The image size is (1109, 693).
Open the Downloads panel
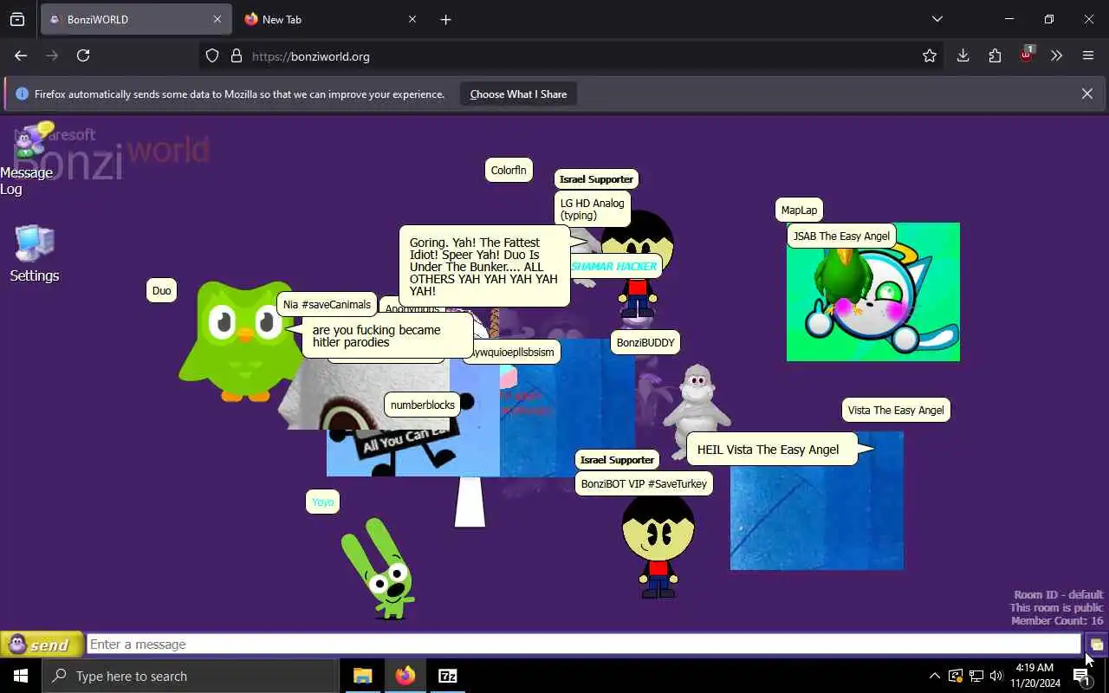coord(963,55)
